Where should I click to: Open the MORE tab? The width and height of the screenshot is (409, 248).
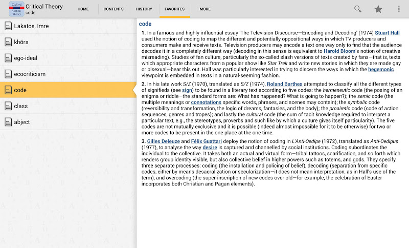click(205, 9)
